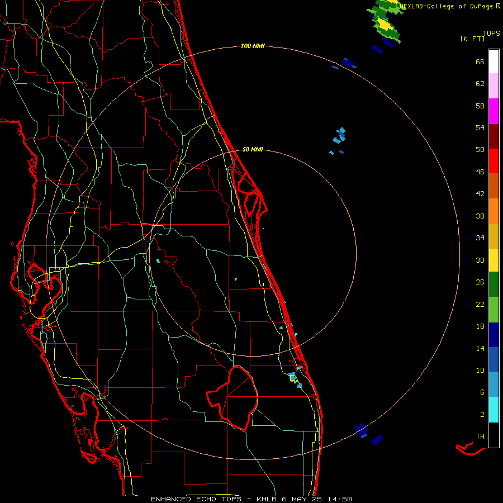The width and height of the screenshot is (503, 503).
Task: Click the NEXLAB-College of DuPage credit text
Action: click(449, 6)
